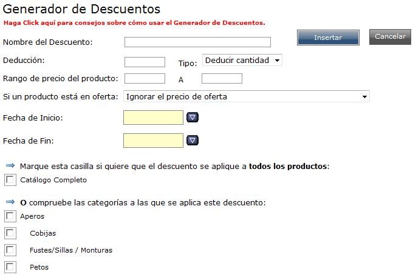Viewport: 413px width, 275px height.
Task: Select the Fustes/Sillas / Monturas checkbox
Action: 10,250
